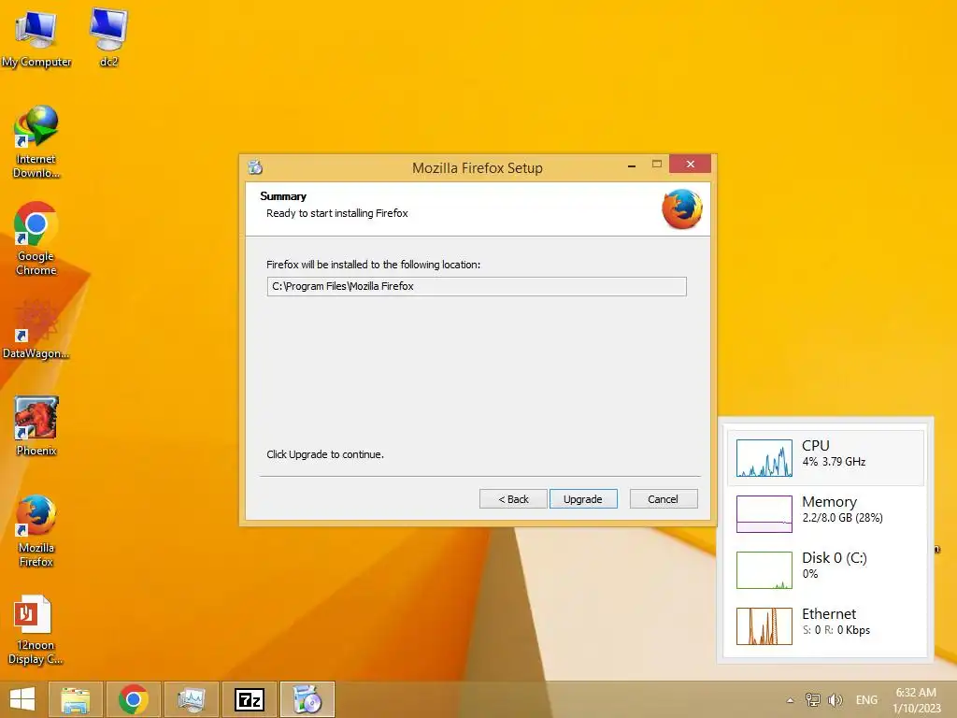Click the setup installer icon in title bar
This screenshot has height=718, width=957.
[255, 166]
